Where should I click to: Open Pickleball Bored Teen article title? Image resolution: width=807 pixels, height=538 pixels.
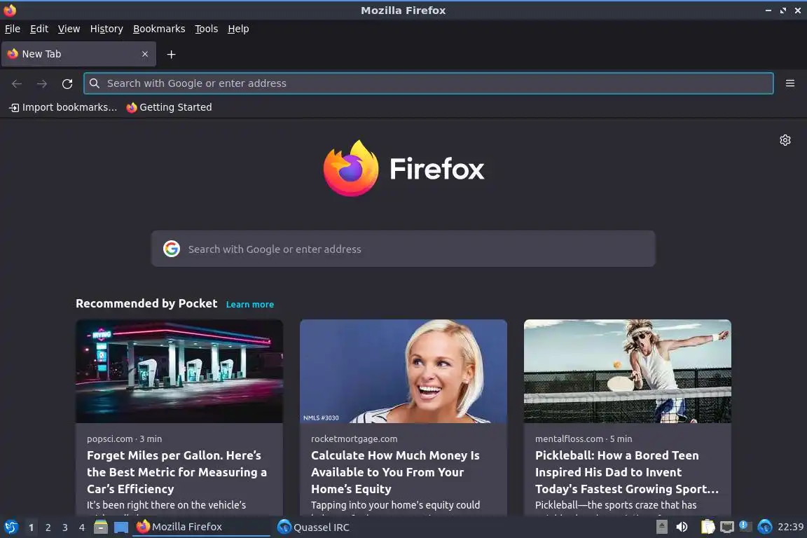click(x=627, y=472)
